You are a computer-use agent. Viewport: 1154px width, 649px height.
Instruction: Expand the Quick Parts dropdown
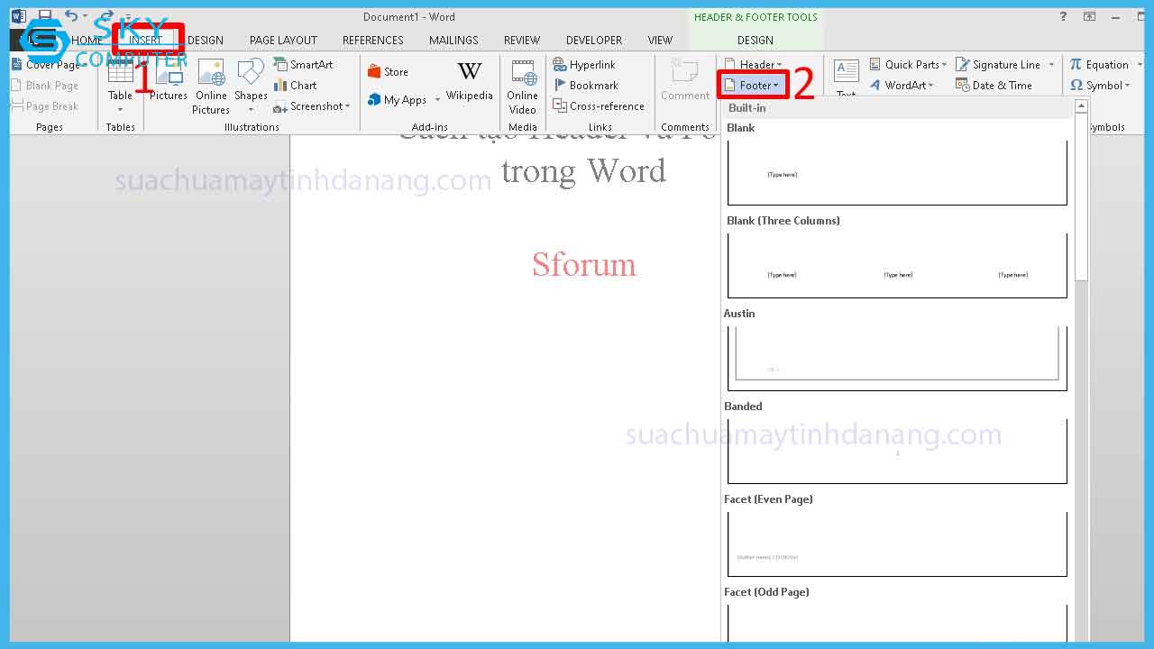(909, 65)
